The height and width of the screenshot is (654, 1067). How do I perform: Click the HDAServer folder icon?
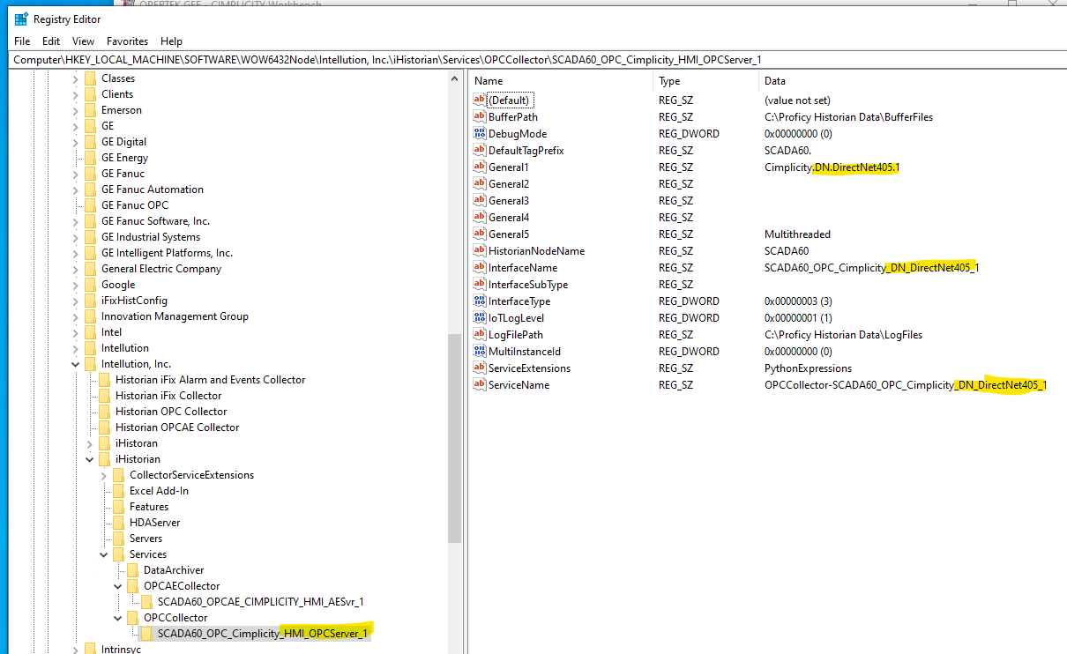click(x=118, y=523)
